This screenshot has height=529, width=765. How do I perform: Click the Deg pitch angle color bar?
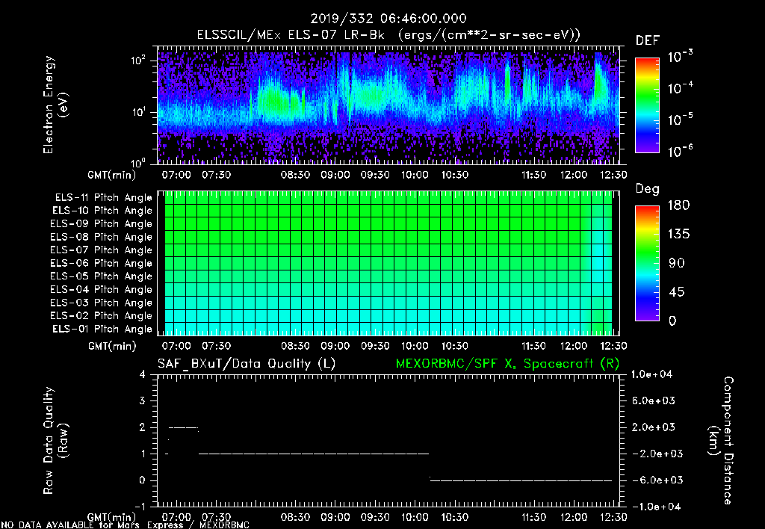coord(645,263)
